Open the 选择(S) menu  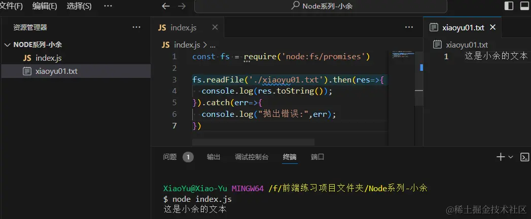pos(79,6)
